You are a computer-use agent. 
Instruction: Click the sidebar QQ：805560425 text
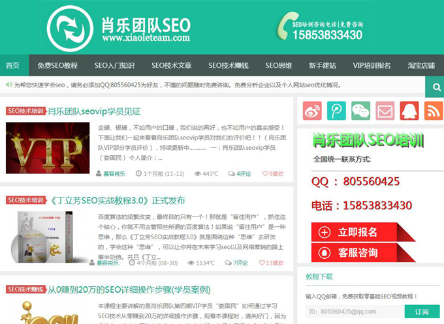point(356,181)
